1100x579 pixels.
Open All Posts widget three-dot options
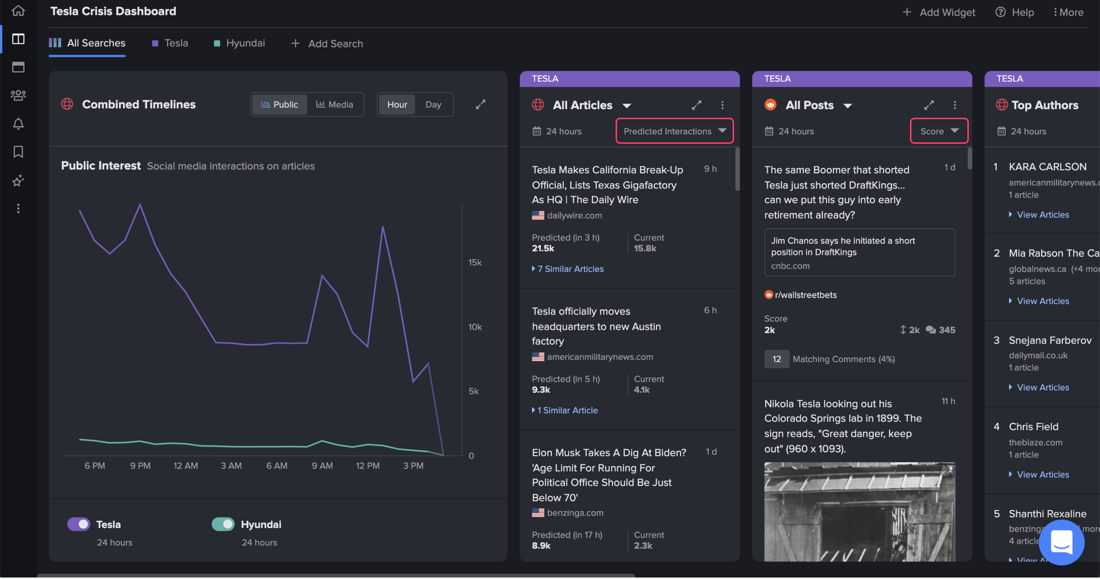point(955,105)
